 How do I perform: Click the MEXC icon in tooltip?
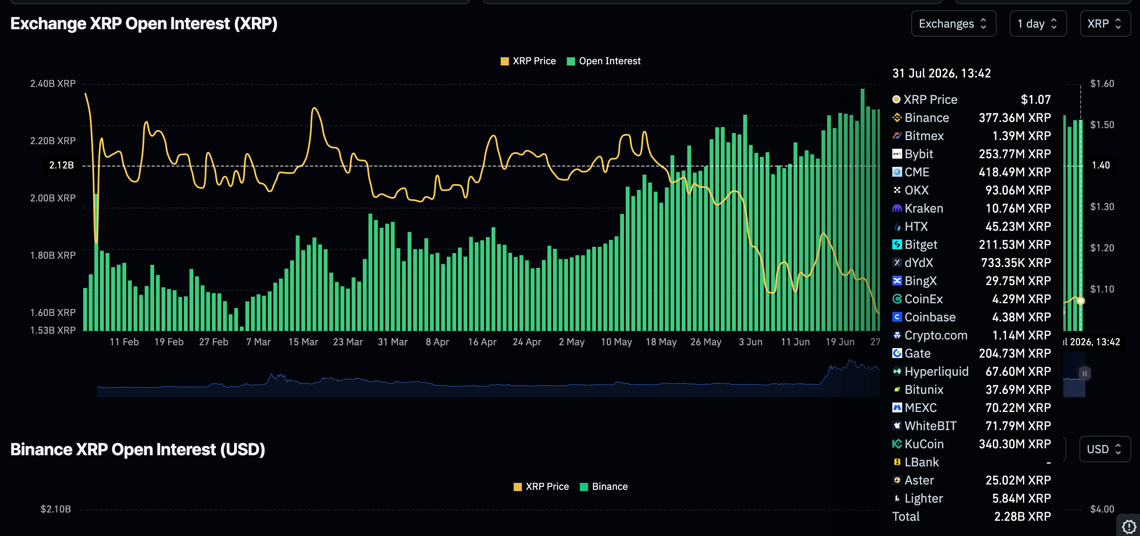pyautogui.click(x=897, y=408)
